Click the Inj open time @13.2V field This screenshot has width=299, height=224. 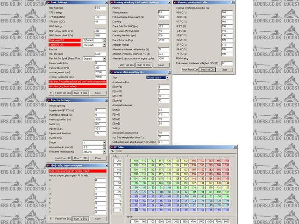(x=100, y=110)
